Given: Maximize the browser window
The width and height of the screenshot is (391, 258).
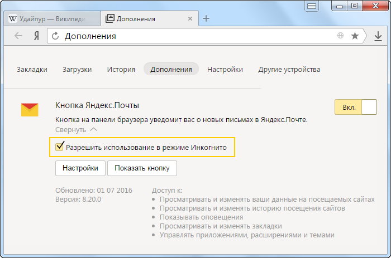Looking at the screenshot, I should click(354, 6).
